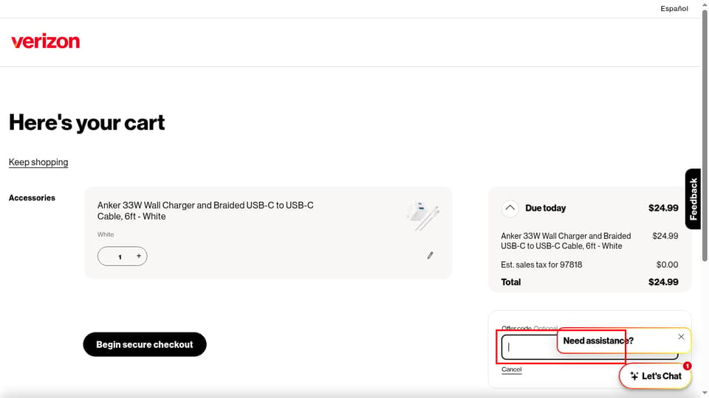
Task: Click the $0.00 sales tax amount
Action: coord(667,265)
